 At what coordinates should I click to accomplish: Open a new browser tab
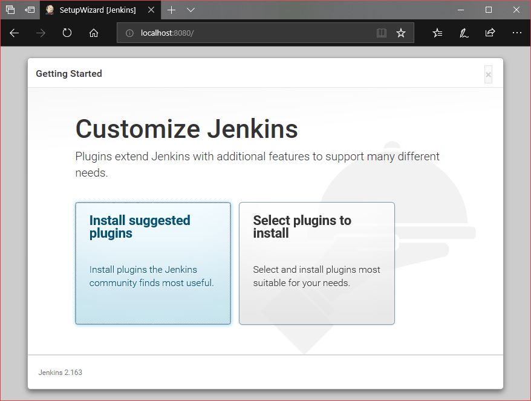[x=172, y=10]
